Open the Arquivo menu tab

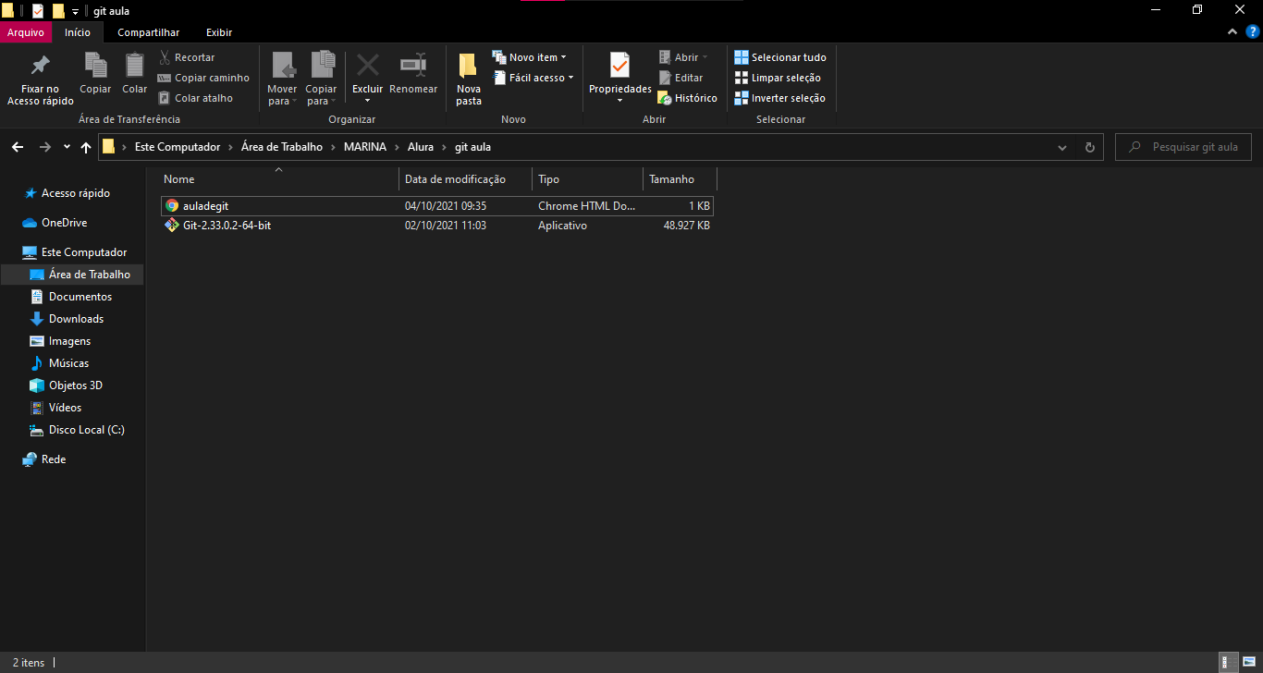point(26,32)
